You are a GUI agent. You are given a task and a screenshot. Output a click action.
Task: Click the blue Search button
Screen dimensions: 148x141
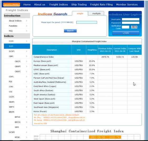70,31
